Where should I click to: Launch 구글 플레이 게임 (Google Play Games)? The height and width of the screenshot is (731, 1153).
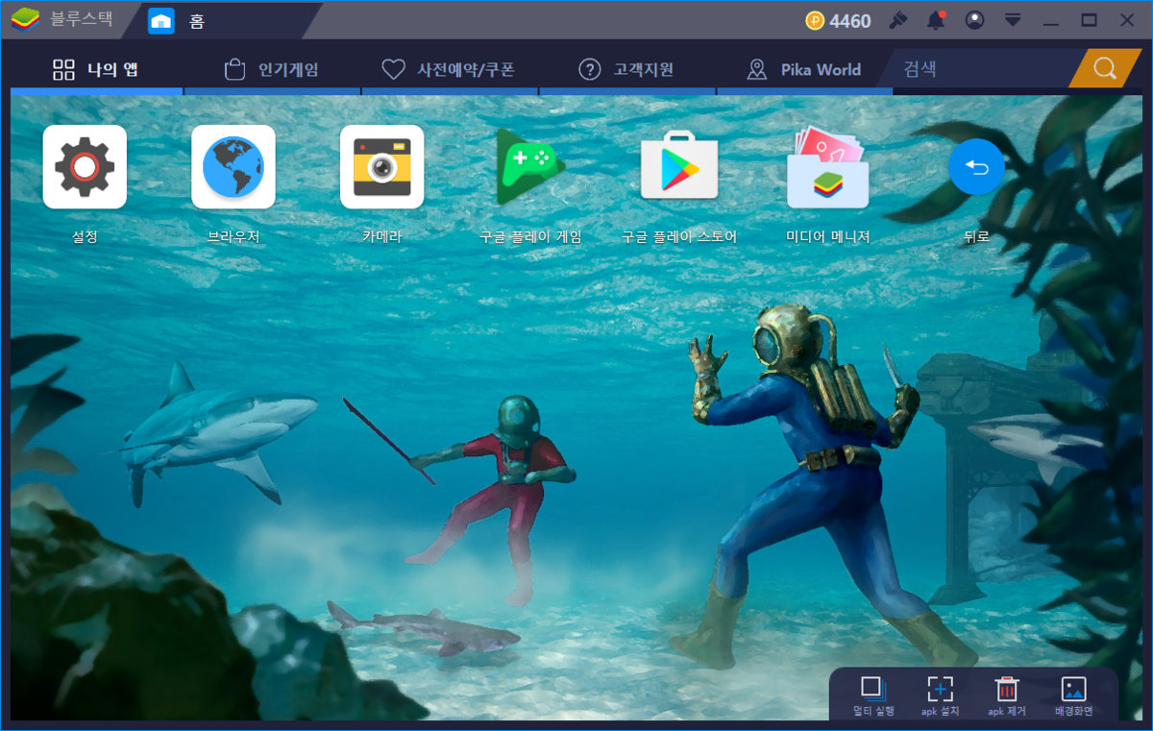coord(530,165)
